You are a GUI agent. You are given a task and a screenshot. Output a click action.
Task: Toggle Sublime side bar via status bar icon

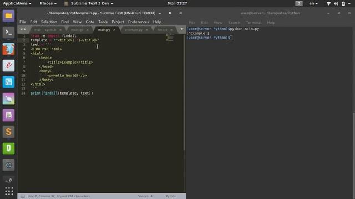pyautogui.click(x=23, y=196)
